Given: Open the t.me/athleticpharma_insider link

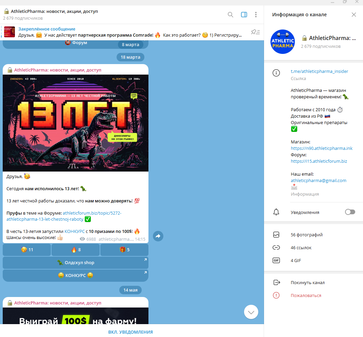Looking at the screenshot, I should 319,72.
